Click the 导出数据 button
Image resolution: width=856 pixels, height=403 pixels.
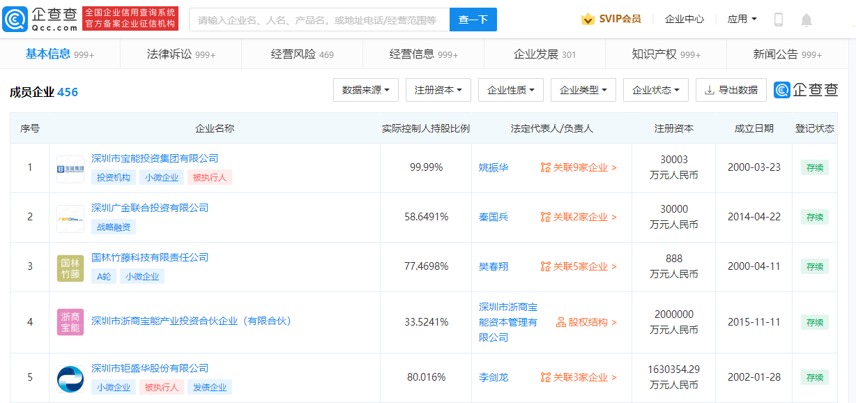coord(731,90)
